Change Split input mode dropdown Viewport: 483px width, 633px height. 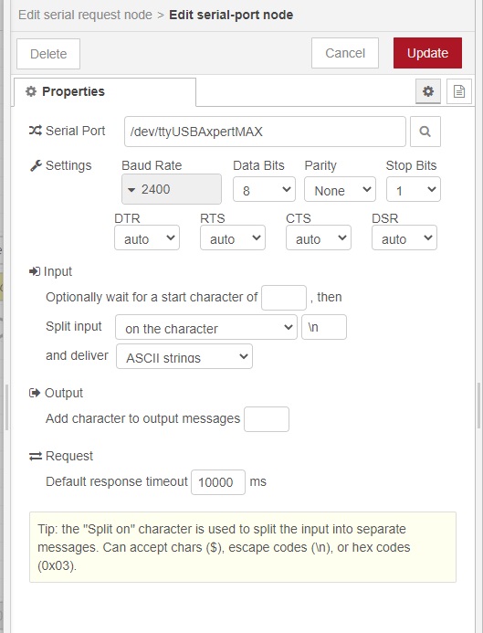(x=206, y=327)
